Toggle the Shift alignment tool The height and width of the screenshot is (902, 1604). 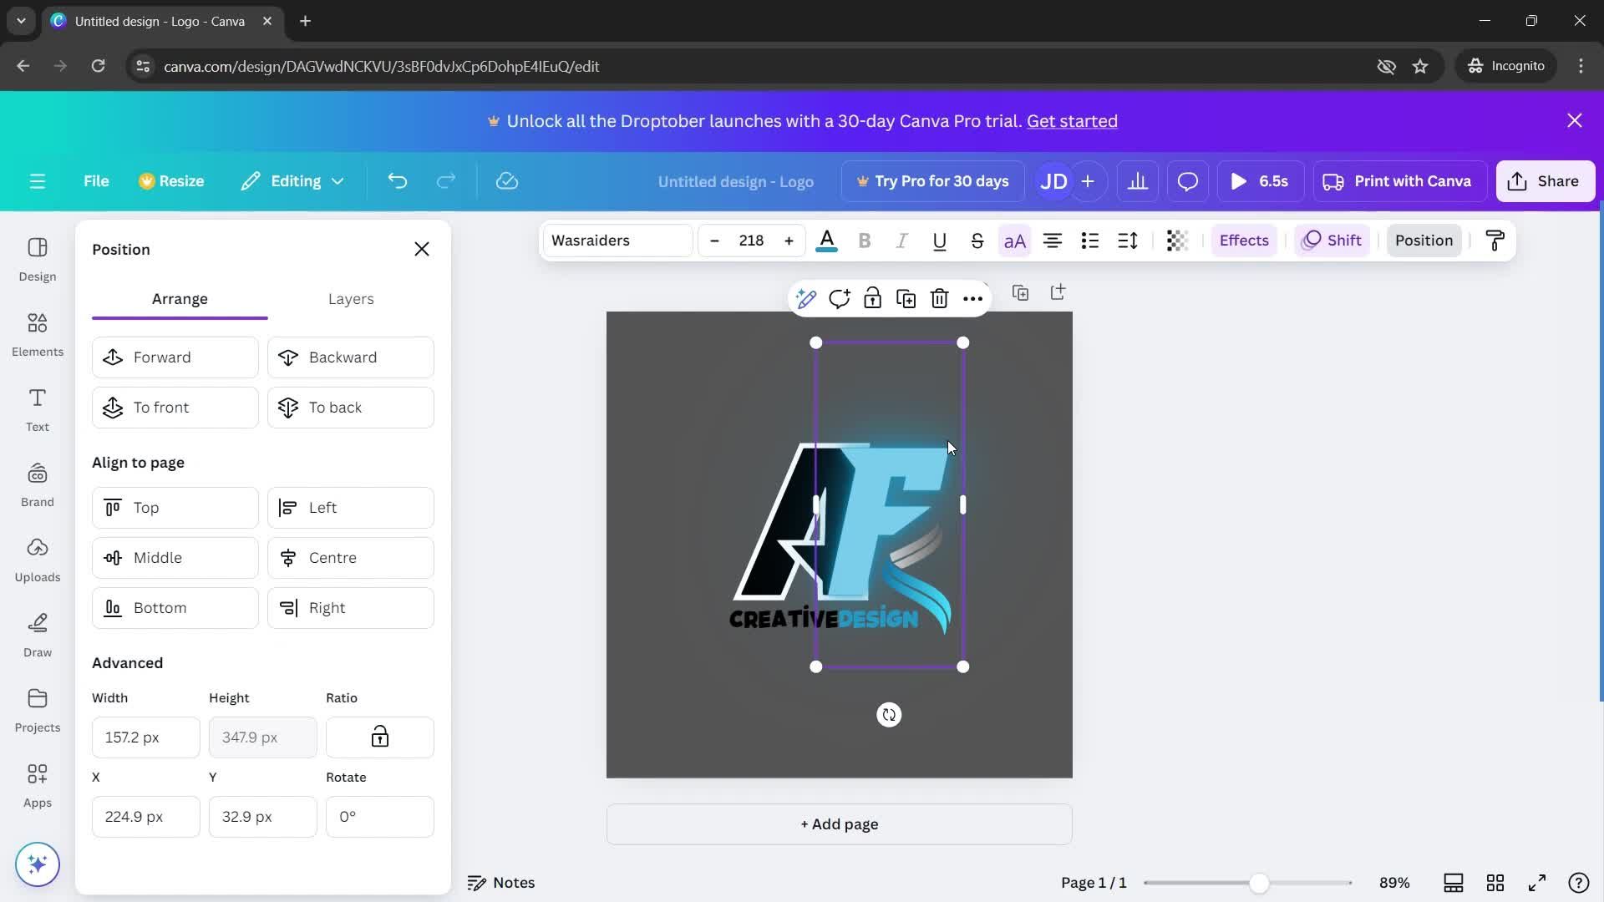(1332, 240)
